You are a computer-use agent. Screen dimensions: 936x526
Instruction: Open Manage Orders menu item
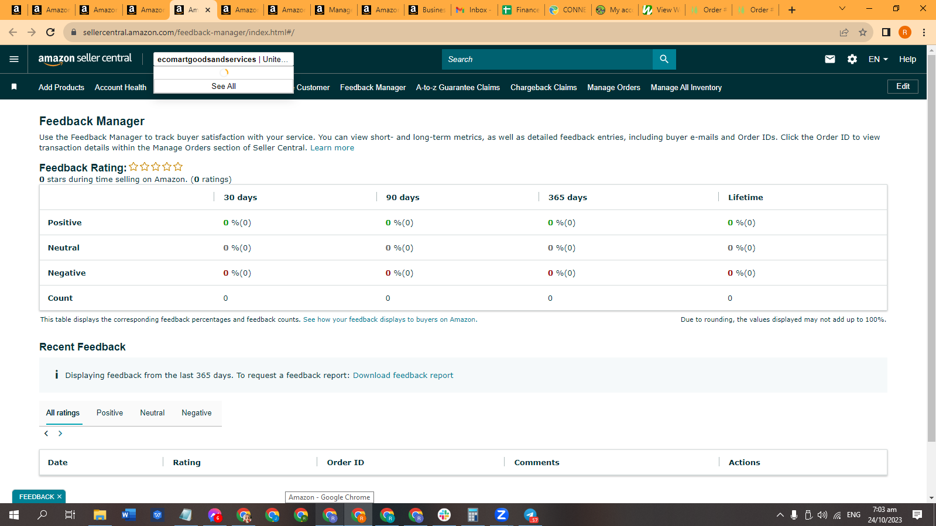(x=613, y=87)
